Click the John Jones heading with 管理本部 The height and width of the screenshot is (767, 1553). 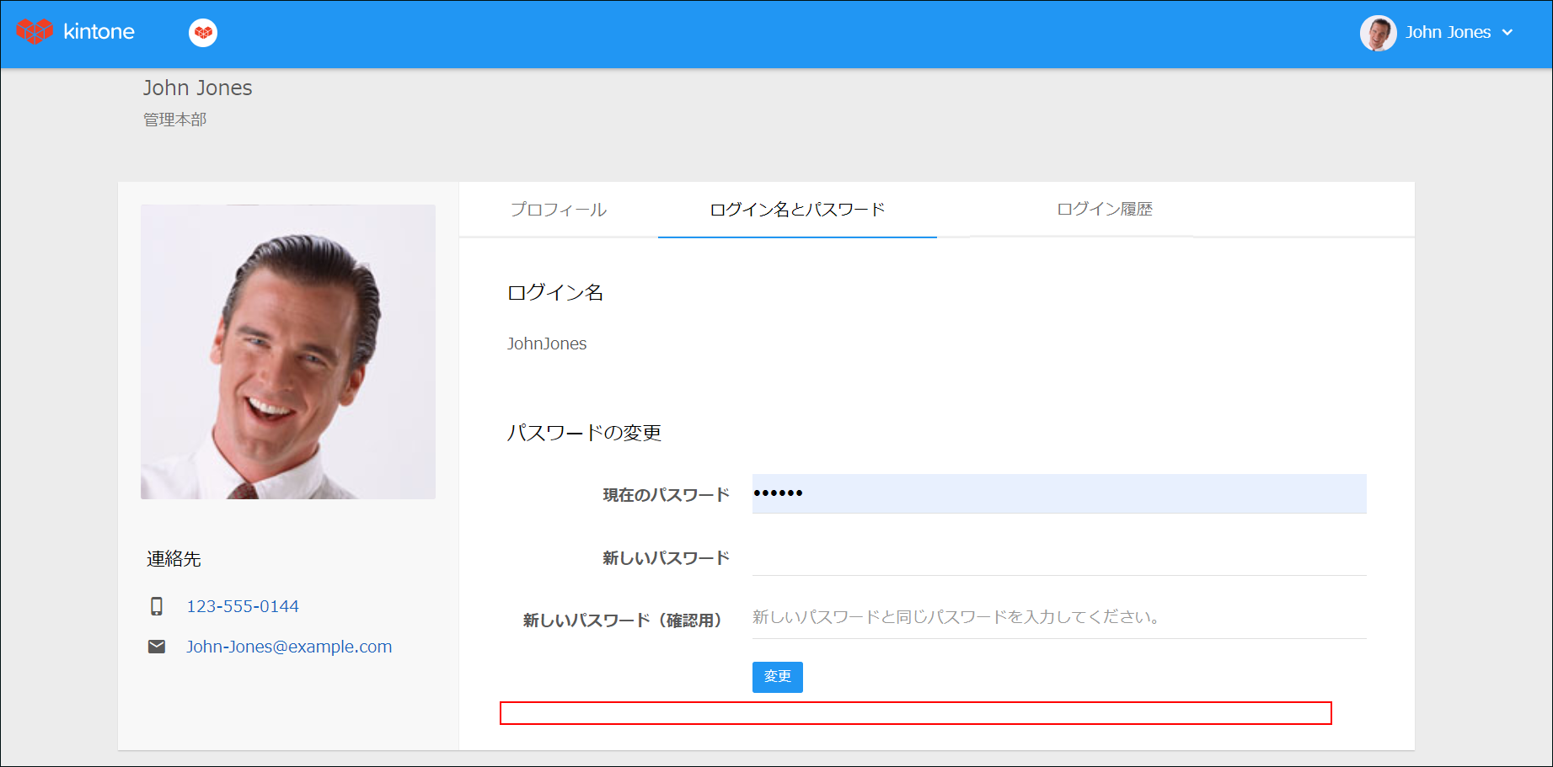[x=197, y=88]
